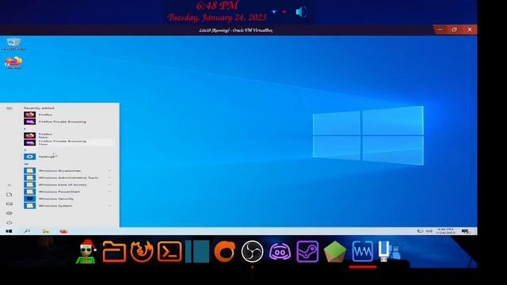
Task: Open Settings gear in Start left rail
Action: 9,213
